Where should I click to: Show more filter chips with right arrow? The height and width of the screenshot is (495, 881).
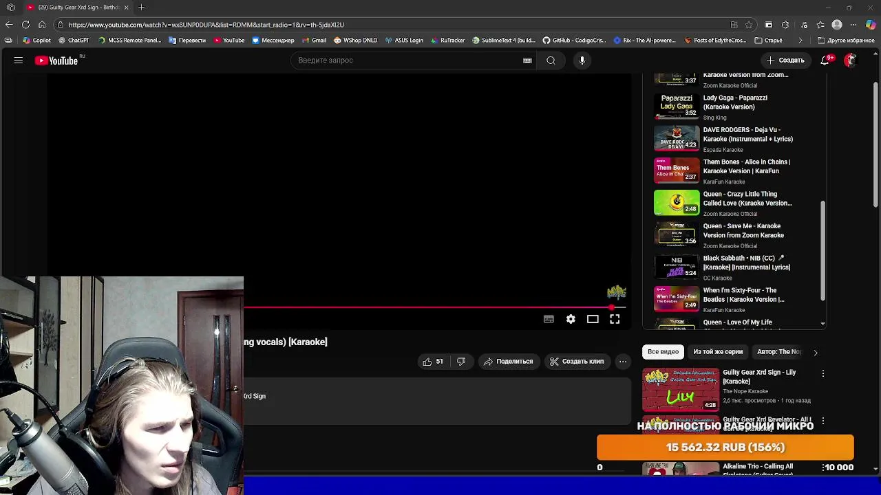tap(816, 352)
